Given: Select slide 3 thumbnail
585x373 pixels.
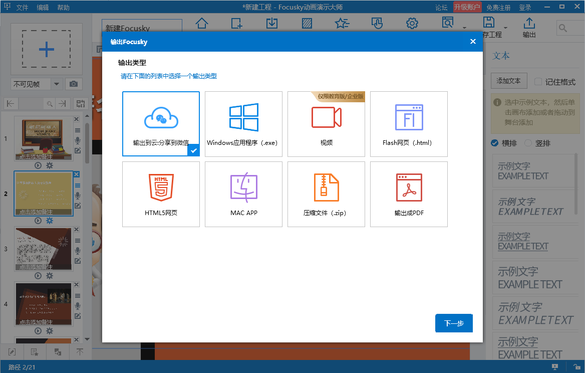Looking at the screenshot, I should click(x=43, y=249).
